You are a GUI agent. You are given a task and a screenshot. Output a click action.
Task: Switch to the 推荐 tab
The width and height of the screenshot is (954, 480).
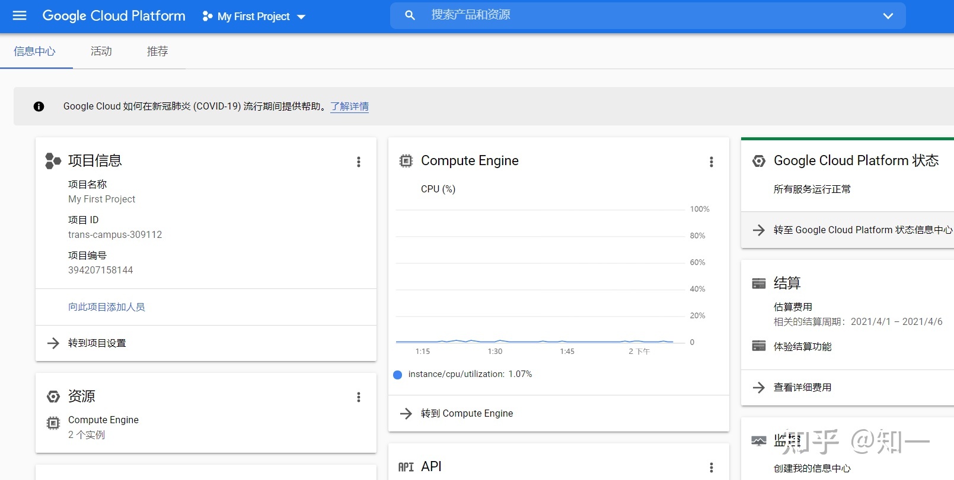[x=157, y=51]
